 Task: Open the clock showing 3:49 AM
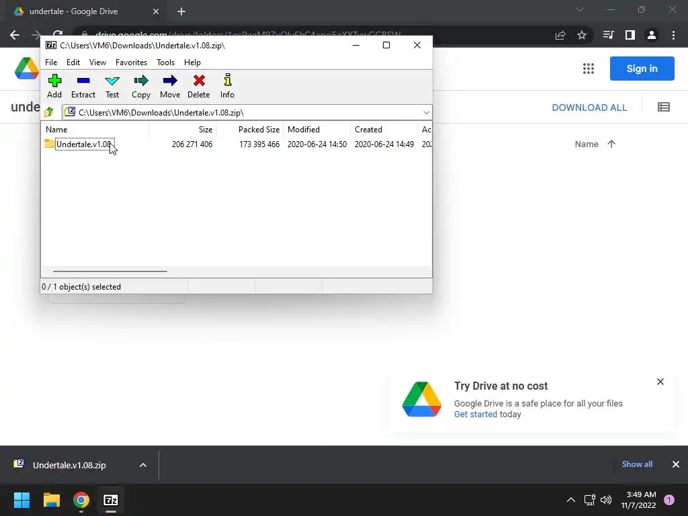point(638,500)
